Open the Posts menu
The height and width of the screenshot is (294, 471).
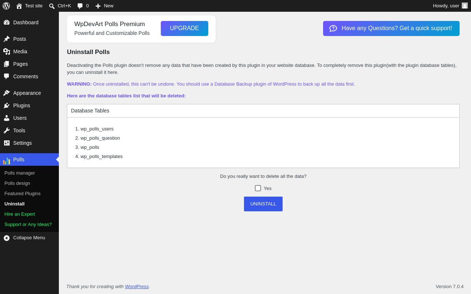coord(29,39)
